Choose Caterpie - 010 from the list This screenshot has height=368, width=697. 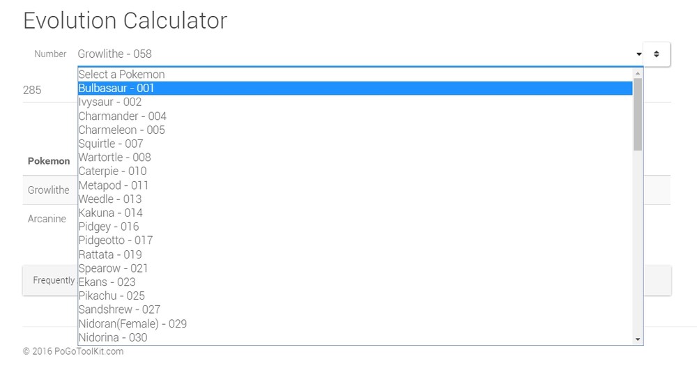tap(112, 171)
